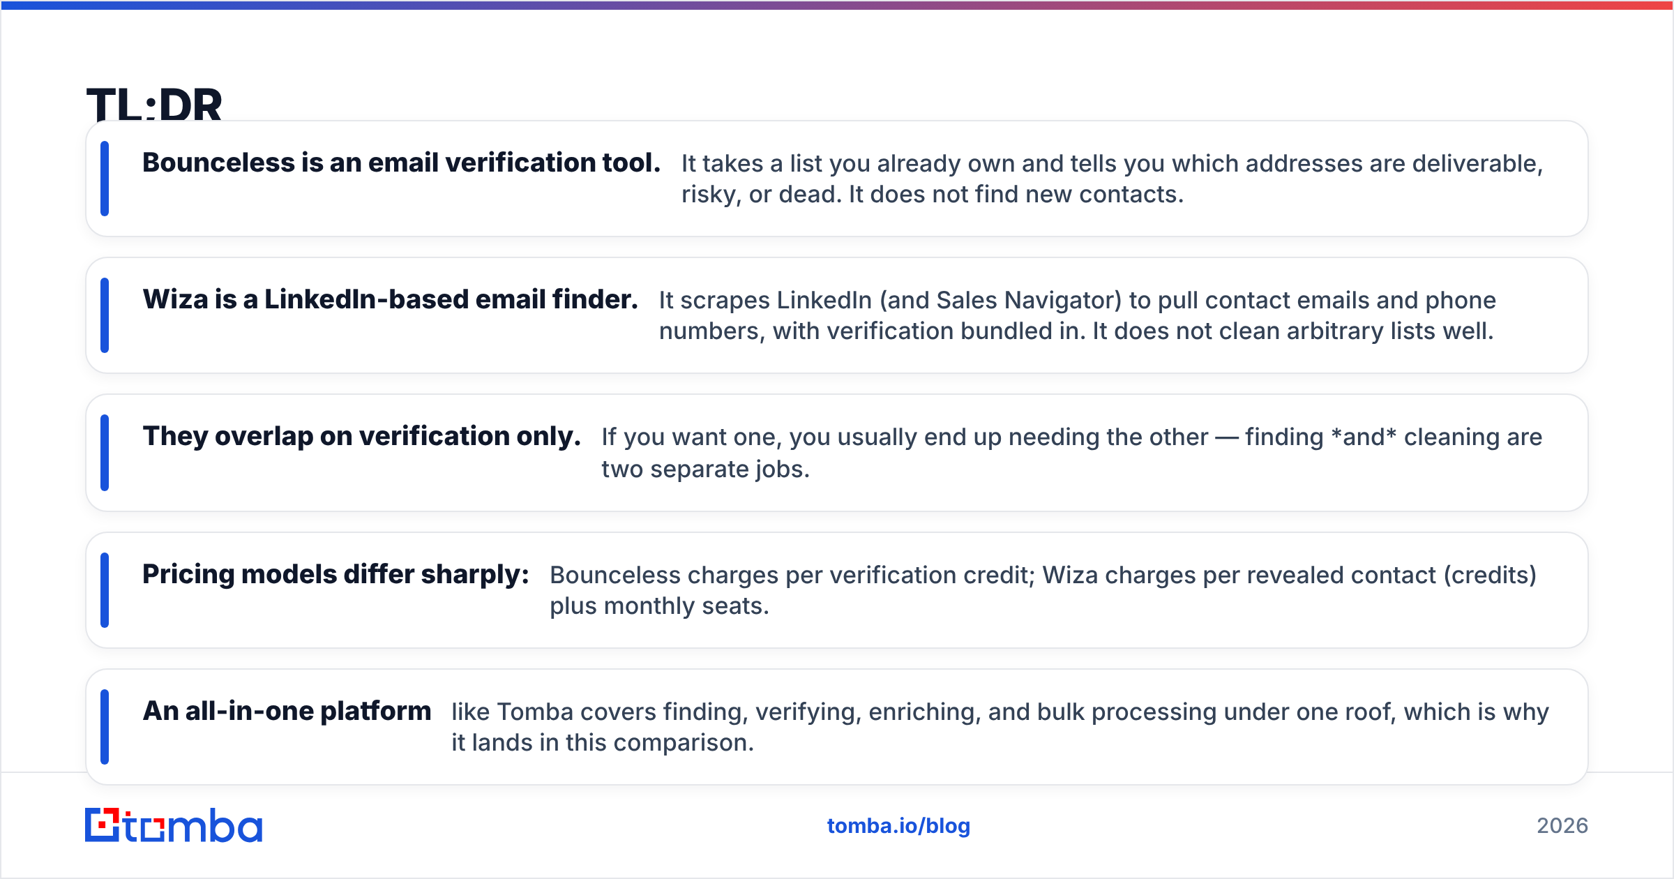Click the 'Pricing models differ sharply' heading
1674x879 pixels.
(x=335, y=574)
